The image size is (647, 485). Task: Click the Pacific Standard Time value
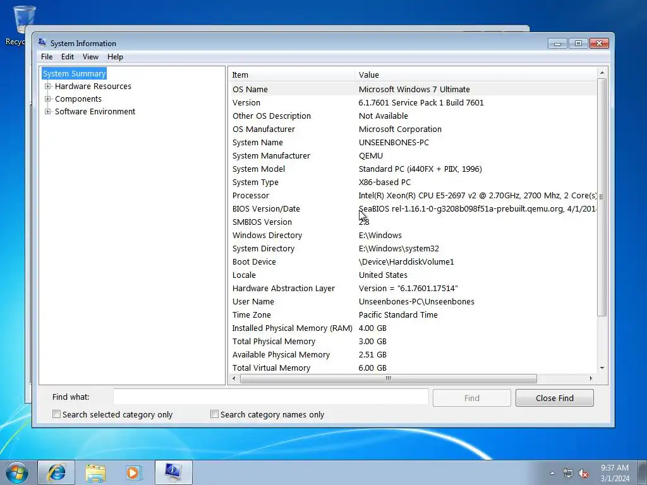[x=398, y=314]
